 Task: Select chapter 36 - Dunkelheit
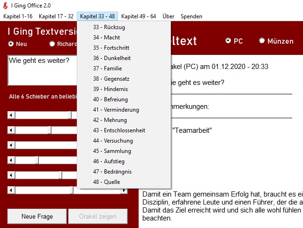coord(124,58)
